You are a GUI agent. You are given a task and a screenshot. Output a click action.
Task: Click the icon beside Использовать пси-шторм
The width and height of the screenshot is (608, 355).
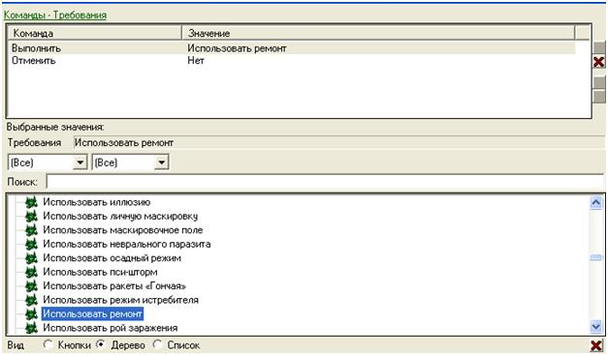click(31, 272)
